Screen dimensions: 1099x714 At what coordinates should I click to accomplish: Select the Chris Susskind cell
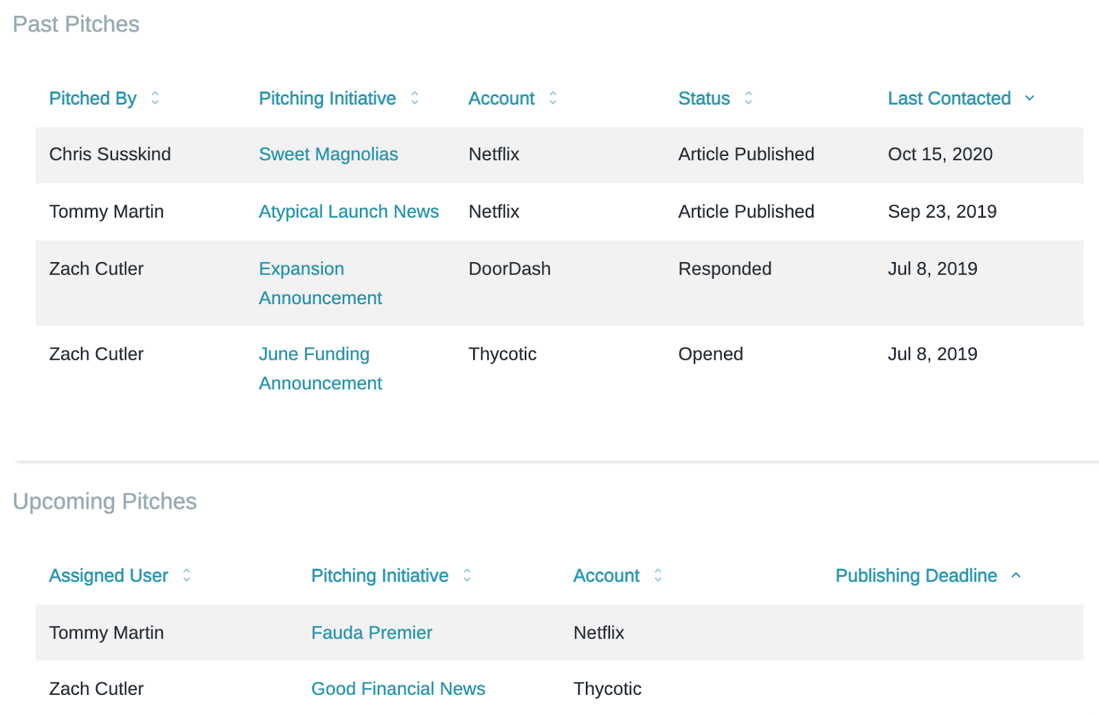[x=110, y=154]
